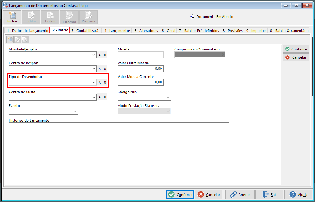Click the bottom Confirmar button

point(180,194)
